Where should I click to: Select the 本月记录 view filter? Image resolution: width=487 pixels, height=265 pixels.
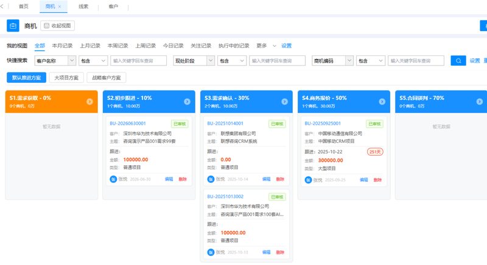click(x=62, y=46)
